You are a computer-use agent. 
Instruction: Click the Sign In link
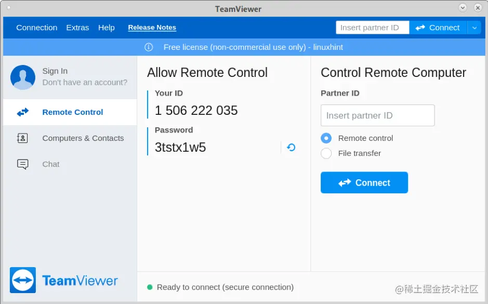[x=55, y=71]
